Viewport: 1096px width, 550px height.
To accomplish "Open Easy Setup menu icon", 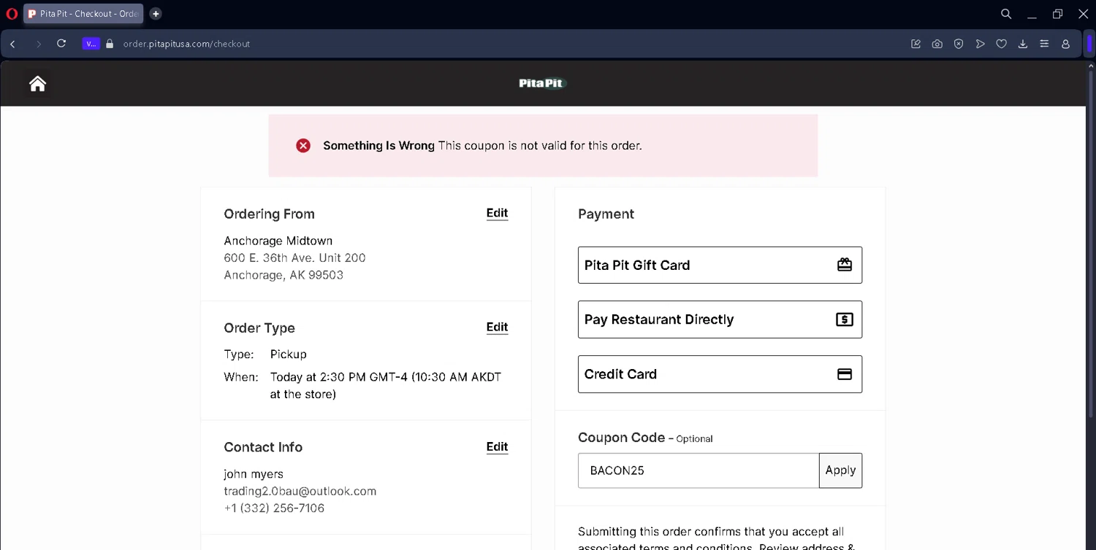I will (x=1044, y=44).
